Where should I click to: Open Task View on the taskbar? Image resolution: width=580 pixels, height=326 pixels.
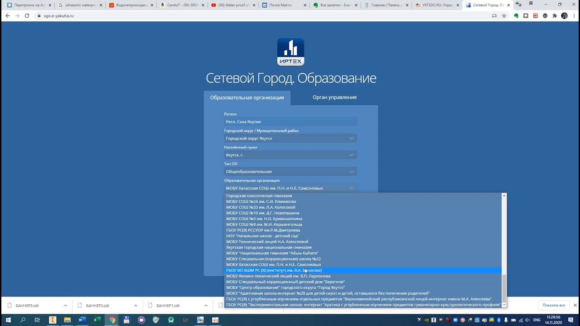[37, 320]
